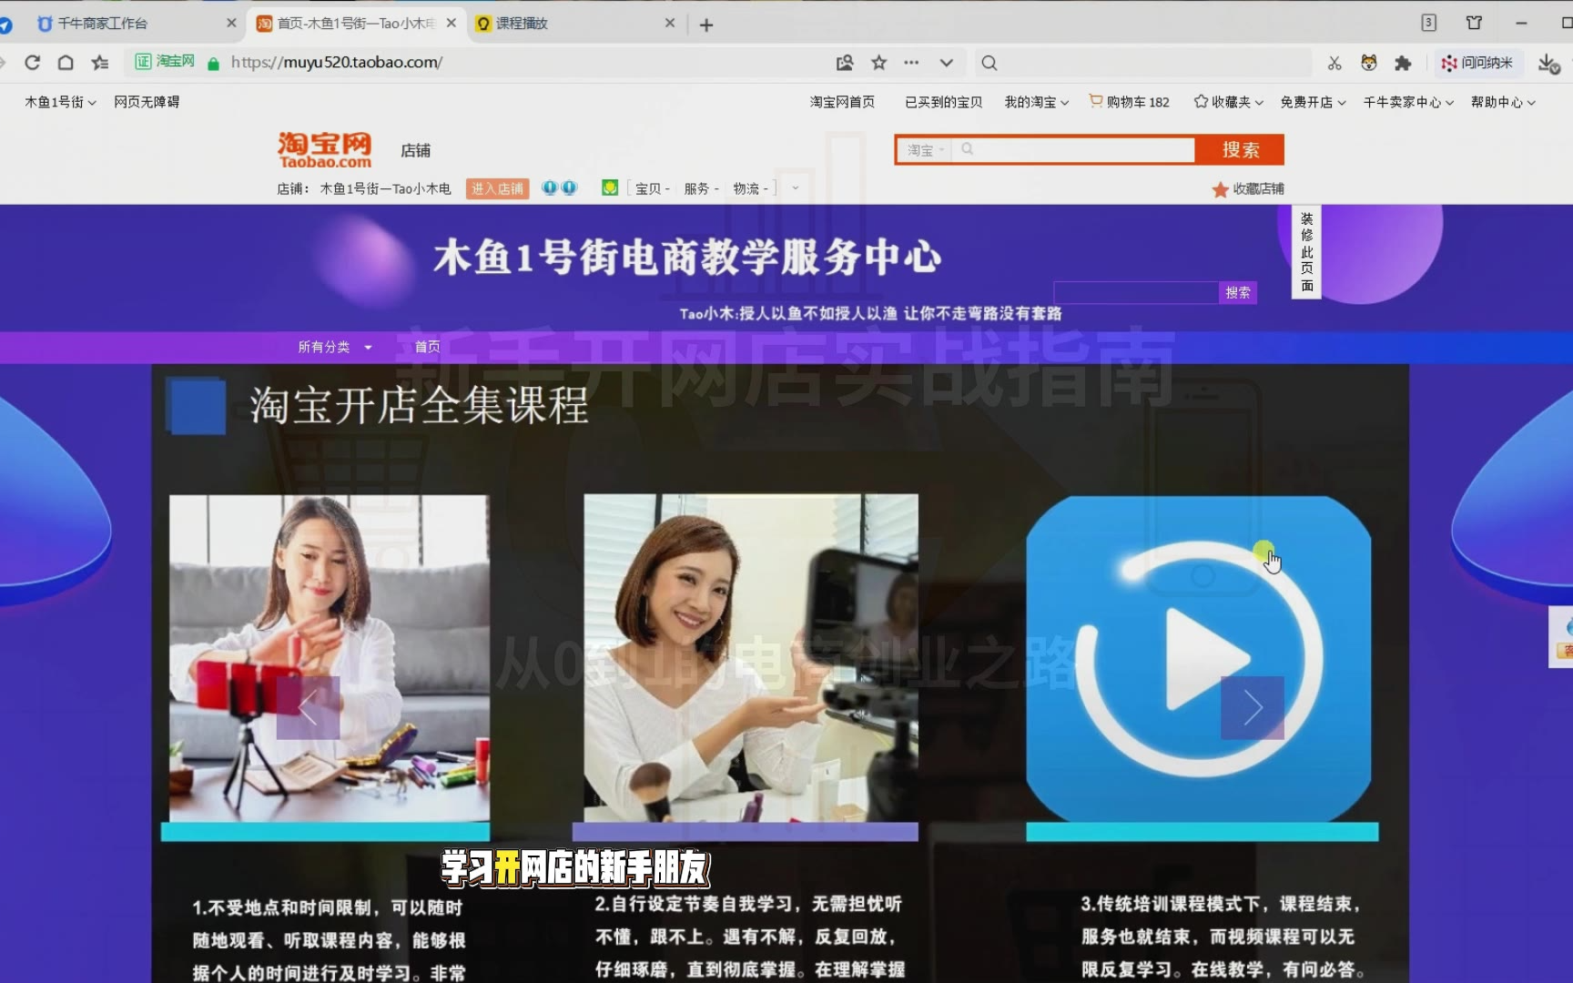Image resolution: width=1573 pixels, height=983 pixels.
Task: Click the text 2.自行设定节奏自我学习
Action: 699,904
